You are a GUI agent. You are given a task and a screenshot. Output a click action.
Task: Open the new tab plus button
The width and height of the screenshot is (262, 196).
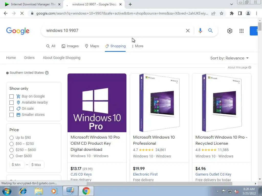[x=130, y=4]
